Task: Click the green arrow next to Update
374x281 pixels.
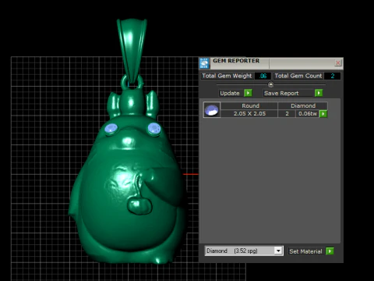Action: (248, 93)
